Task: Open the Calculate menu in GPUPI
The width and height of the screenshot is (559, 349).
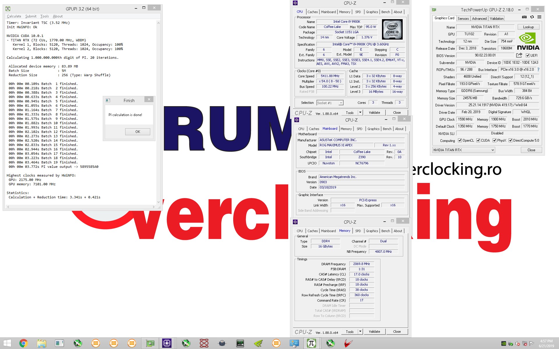Action: tap(14, 16)
